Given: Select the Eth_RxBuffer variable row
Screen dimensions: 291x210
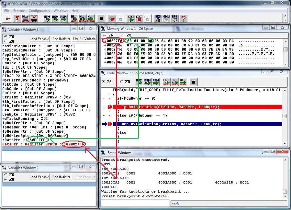Looking at the screenshot, I should 49,110.
